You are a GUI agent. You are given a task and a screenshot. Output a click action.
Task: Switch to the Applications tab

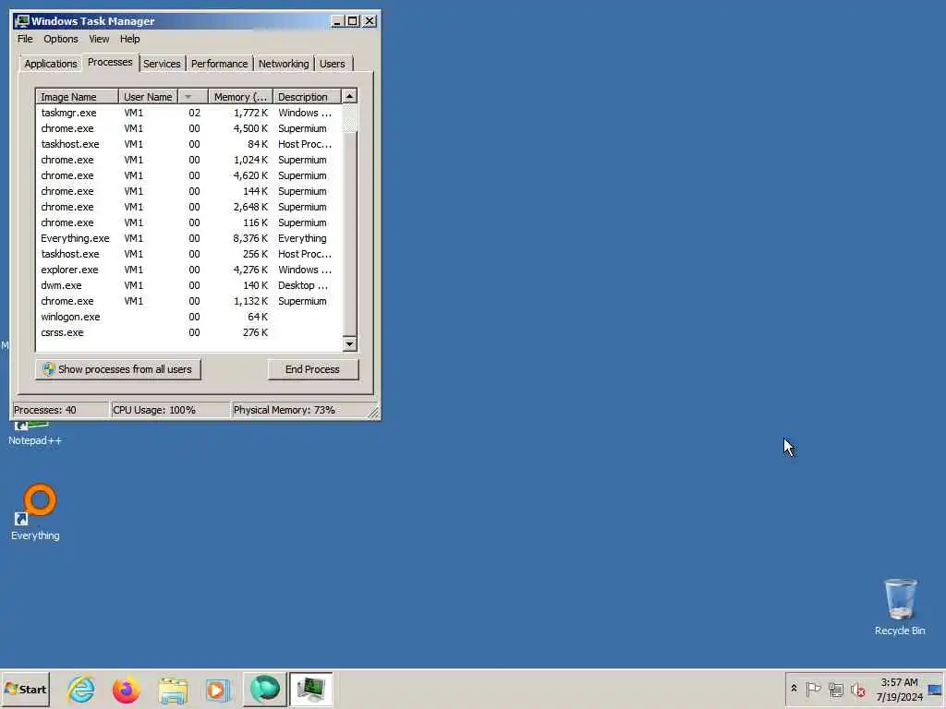click(x=51, y=64)
